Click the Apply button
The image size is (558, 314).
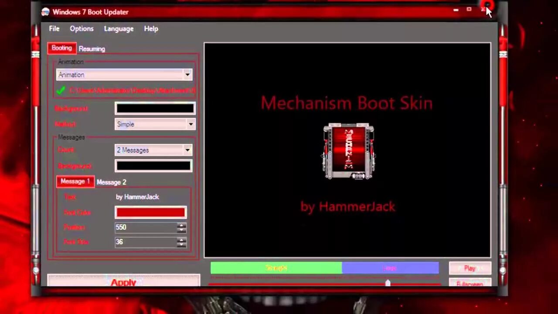[124, 281]
